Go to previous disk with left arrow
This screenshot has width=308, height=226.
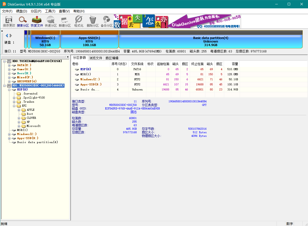[7, 35]
